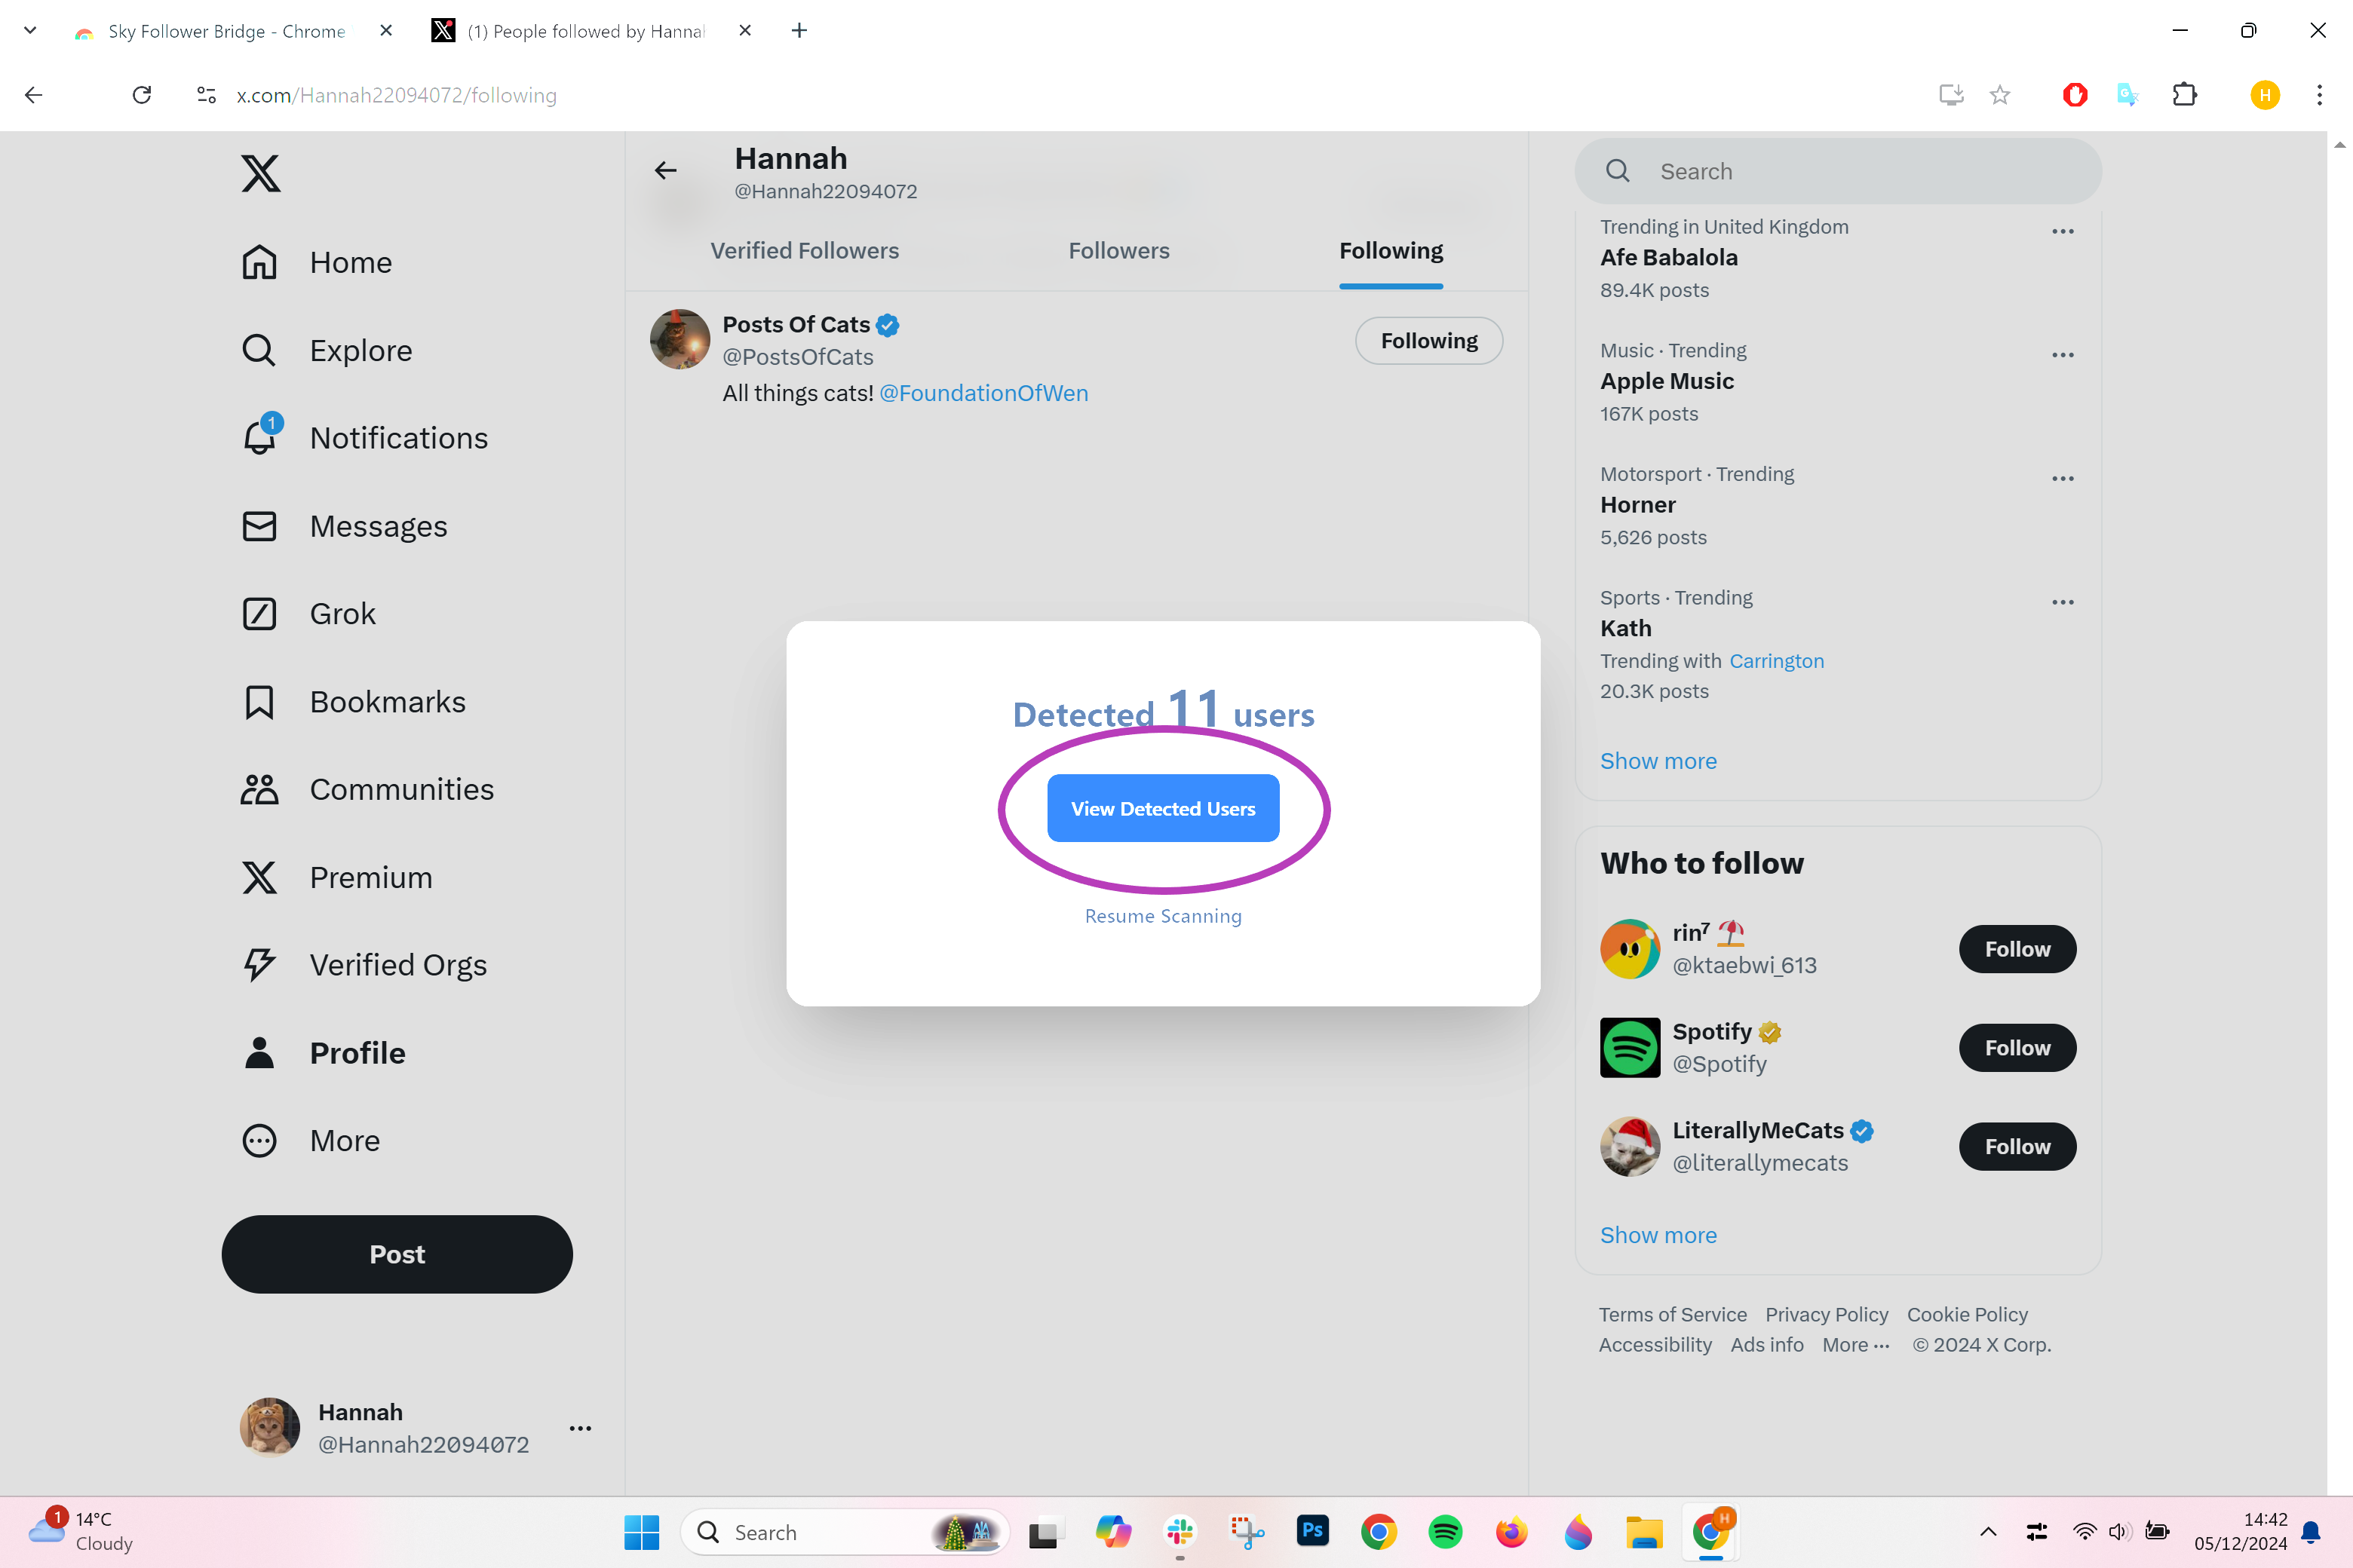2353x1568 pixels.
Task: Toggle the Following button for Posts Of Cats
Action: coord(1428,341)
